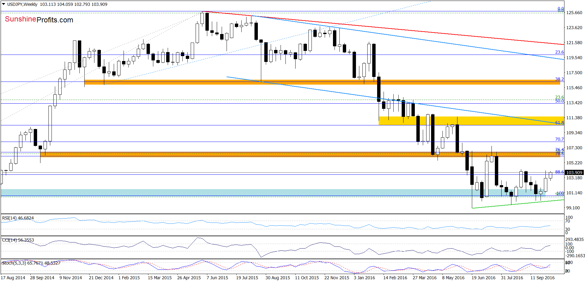585x282 pixels.
Task: Click the 1 Feb 2015 date label
Action: (x=129, y=278)
